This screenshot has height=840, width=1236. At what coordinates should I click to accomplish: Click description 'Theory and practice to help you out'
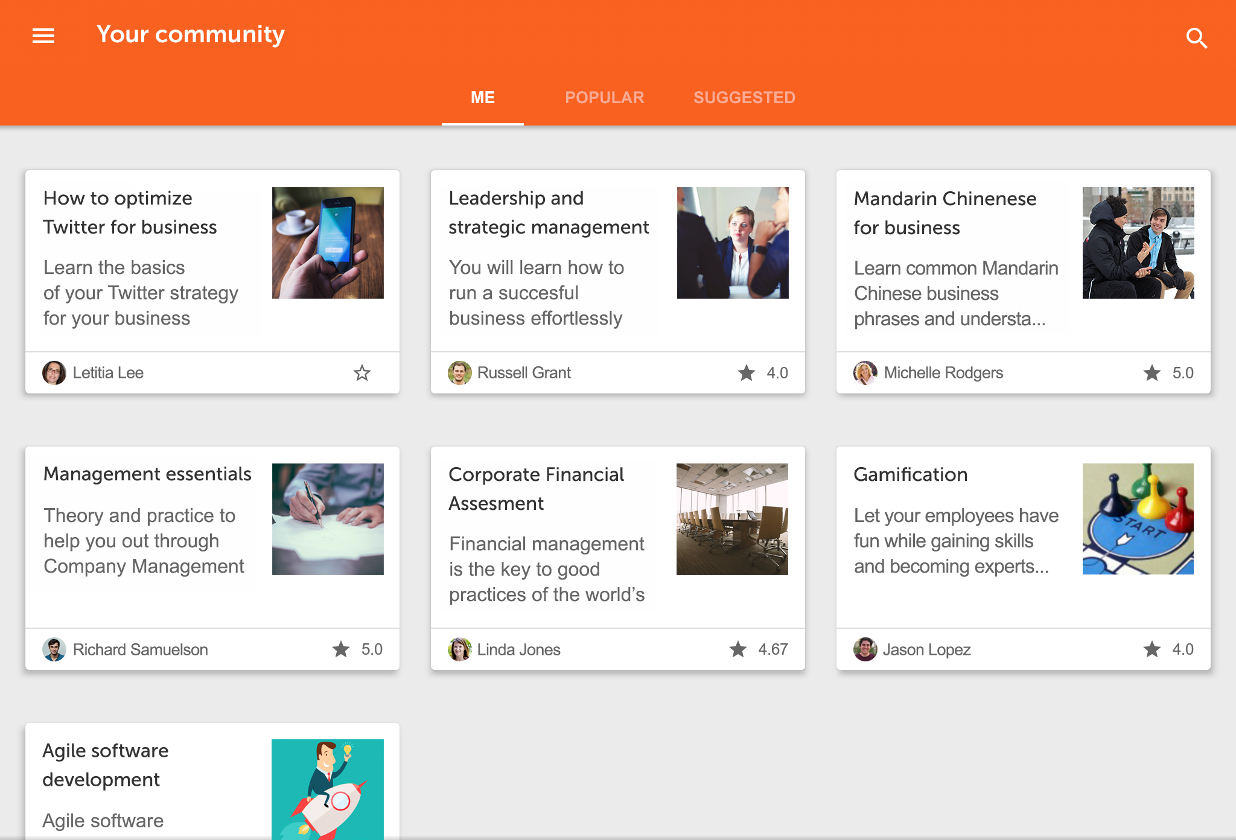[x=144, y=541]
